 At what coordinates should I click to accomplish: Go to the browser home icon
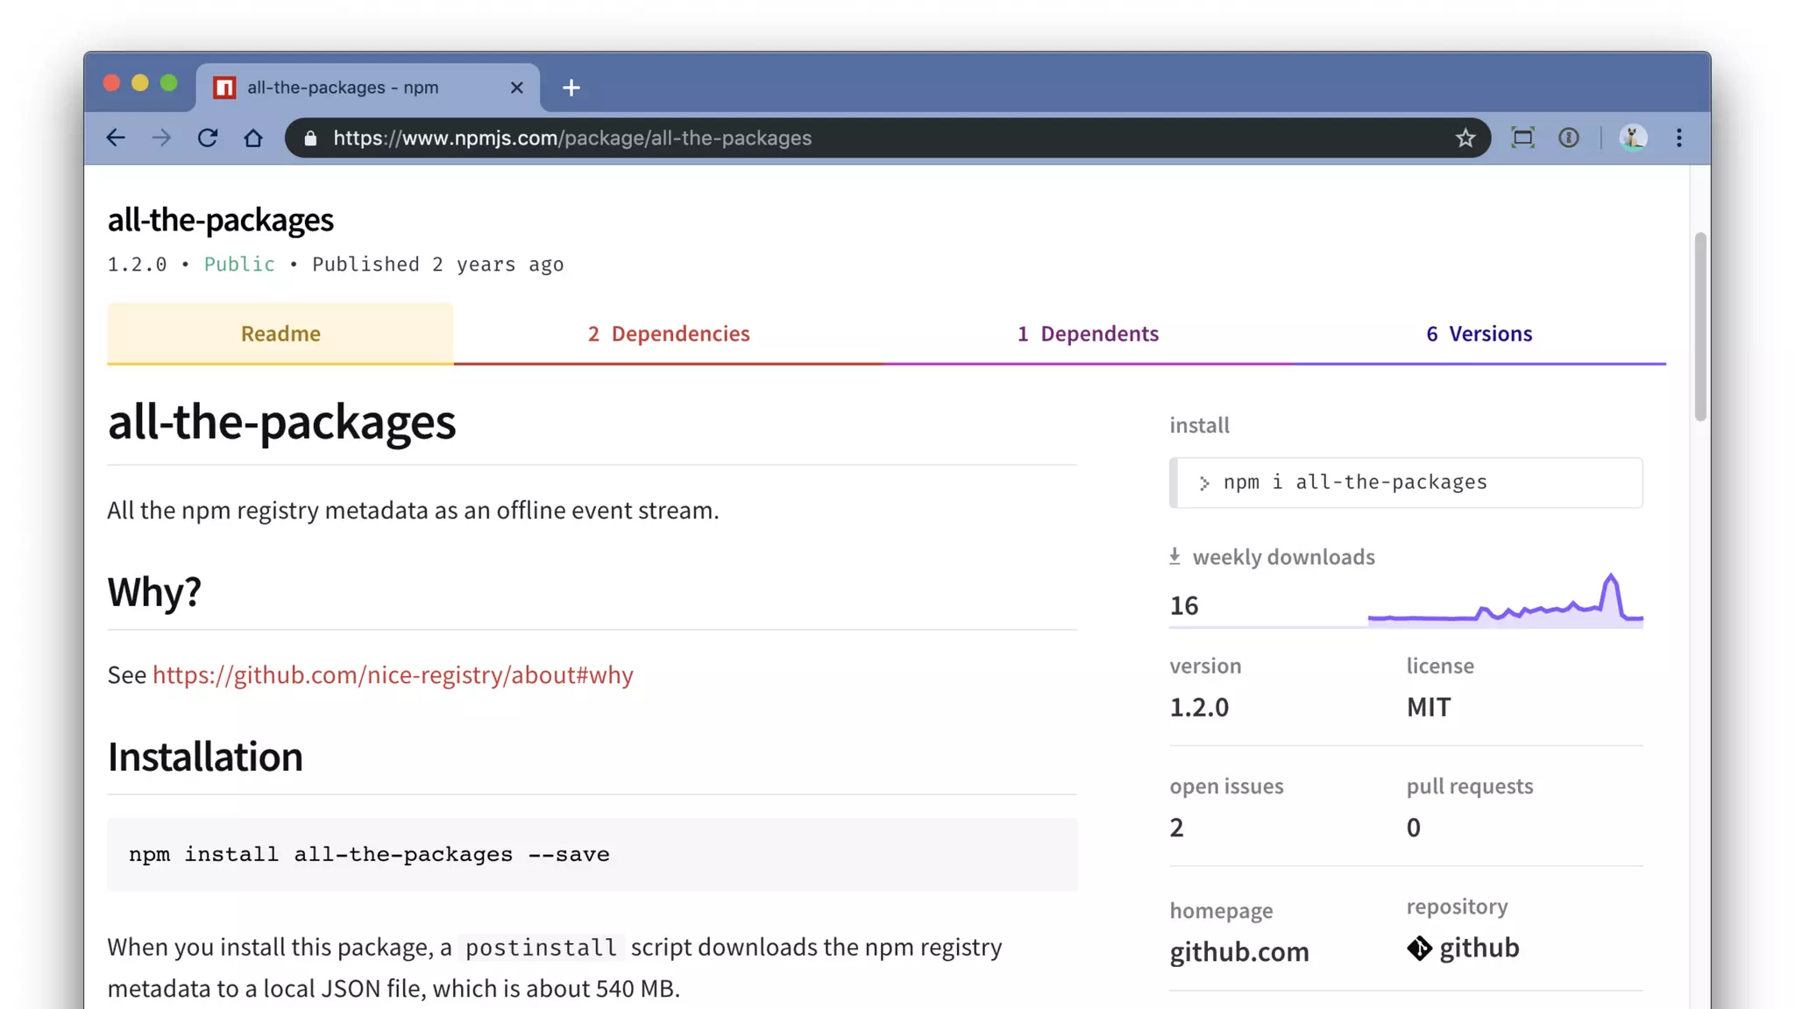pos(253,138)
